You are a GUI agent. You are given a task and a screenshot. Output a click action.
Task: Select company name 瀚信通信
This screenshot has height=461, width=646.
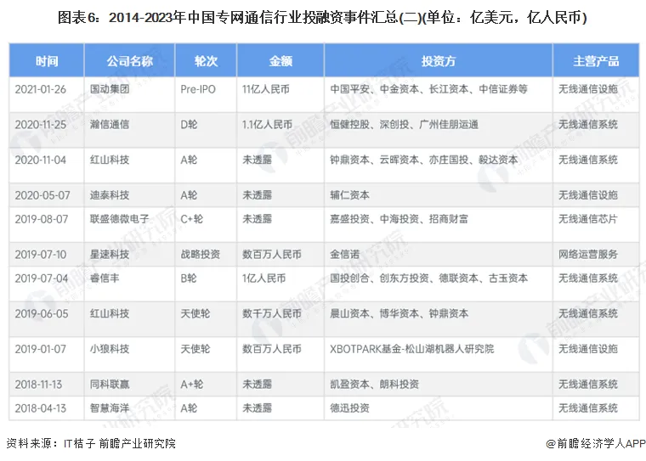[x=110, y=124]
